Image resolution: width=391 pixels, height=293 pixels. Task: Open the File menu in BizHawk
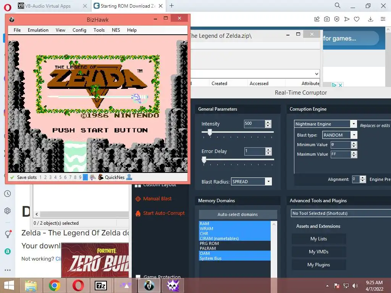[x=17, y=30]
